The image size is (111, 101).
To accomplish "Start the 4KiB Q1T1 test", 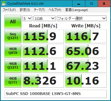I will click(13, 81).
